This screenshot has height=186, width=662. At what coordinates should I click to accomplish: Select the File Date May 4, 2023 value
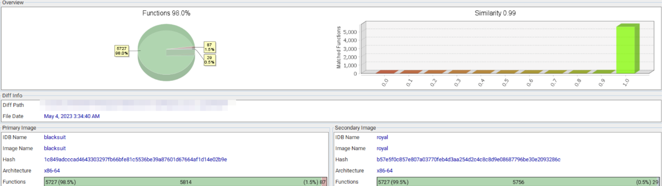coord(71,116)
